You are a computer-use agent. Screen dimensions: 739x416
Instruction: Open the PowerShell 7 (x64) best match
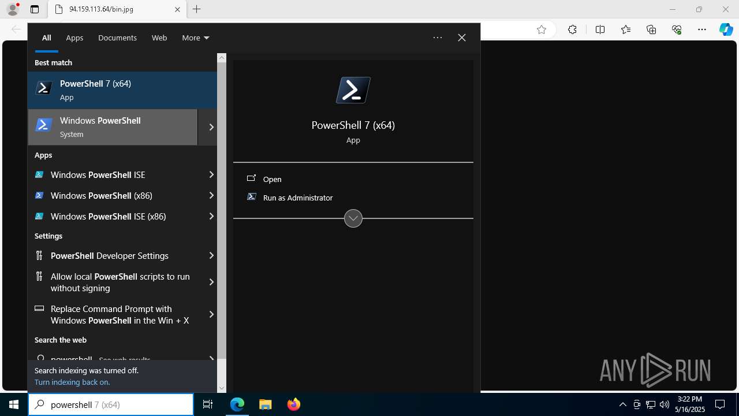[122, 90]
